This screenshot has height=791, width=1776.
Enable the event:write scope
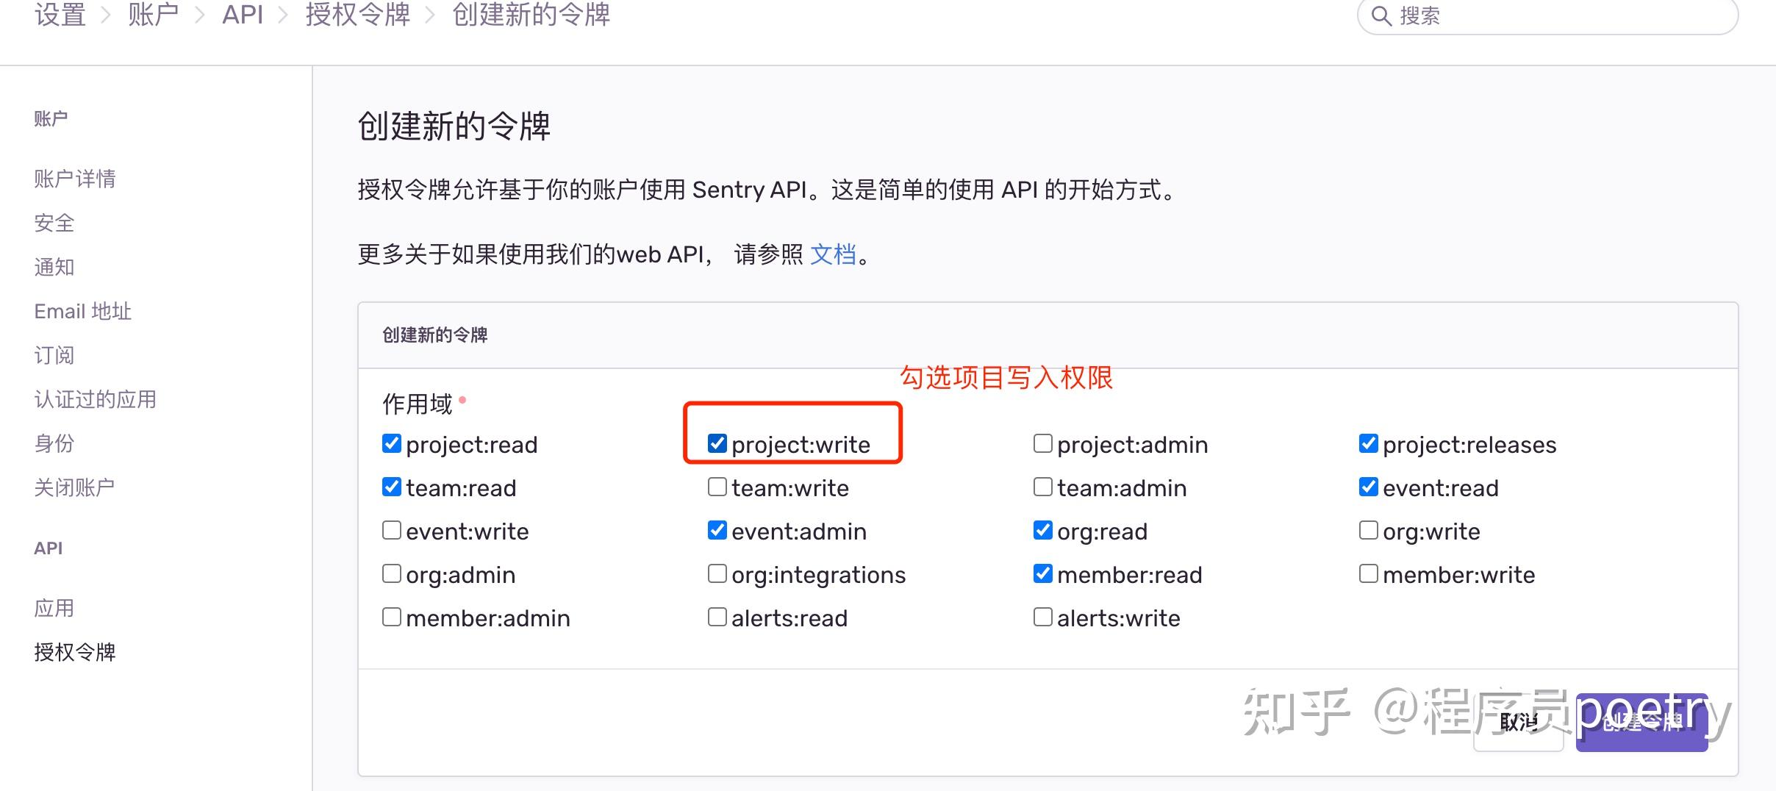[x=392, y=529]
